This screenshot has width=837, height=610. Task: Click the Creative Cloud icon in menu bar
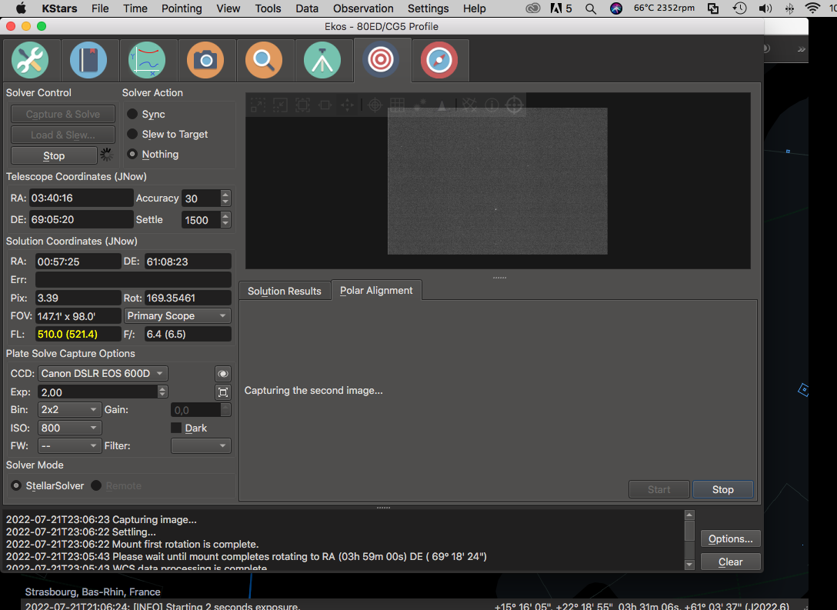coord(532,8)
